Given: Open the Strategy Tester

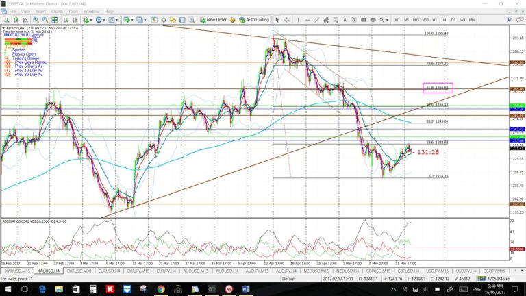Looking at the screenshot, I should [x=192, y=20].
